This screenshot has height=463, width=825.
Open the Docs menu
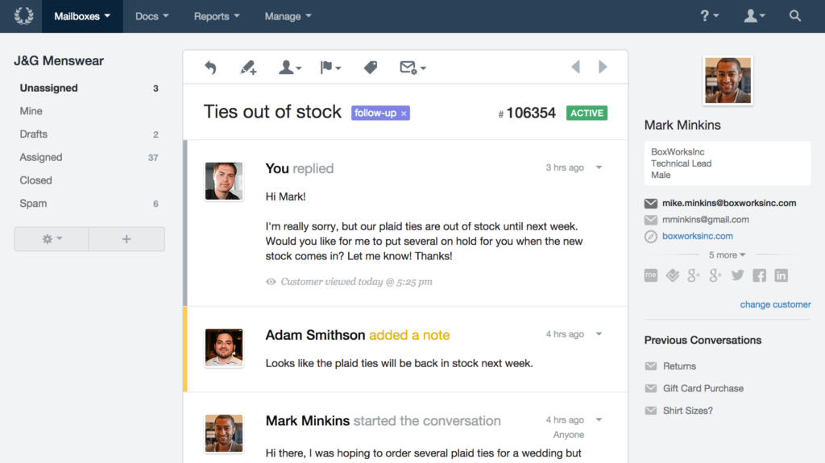151,16
